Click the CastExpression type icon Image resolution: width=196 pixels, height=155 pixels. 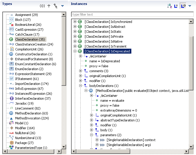coord(12,29)
